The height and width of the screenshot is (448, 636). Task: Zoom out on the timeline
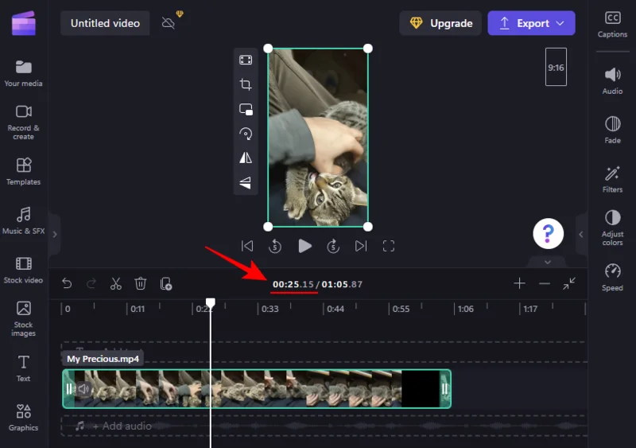(545, 283)
